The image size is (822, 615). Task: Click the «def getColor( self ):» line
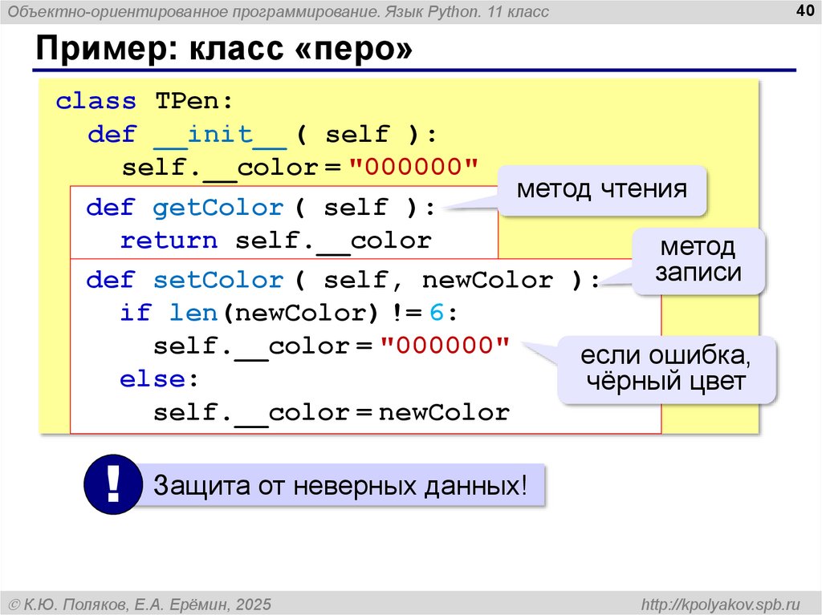click(260, 208)
